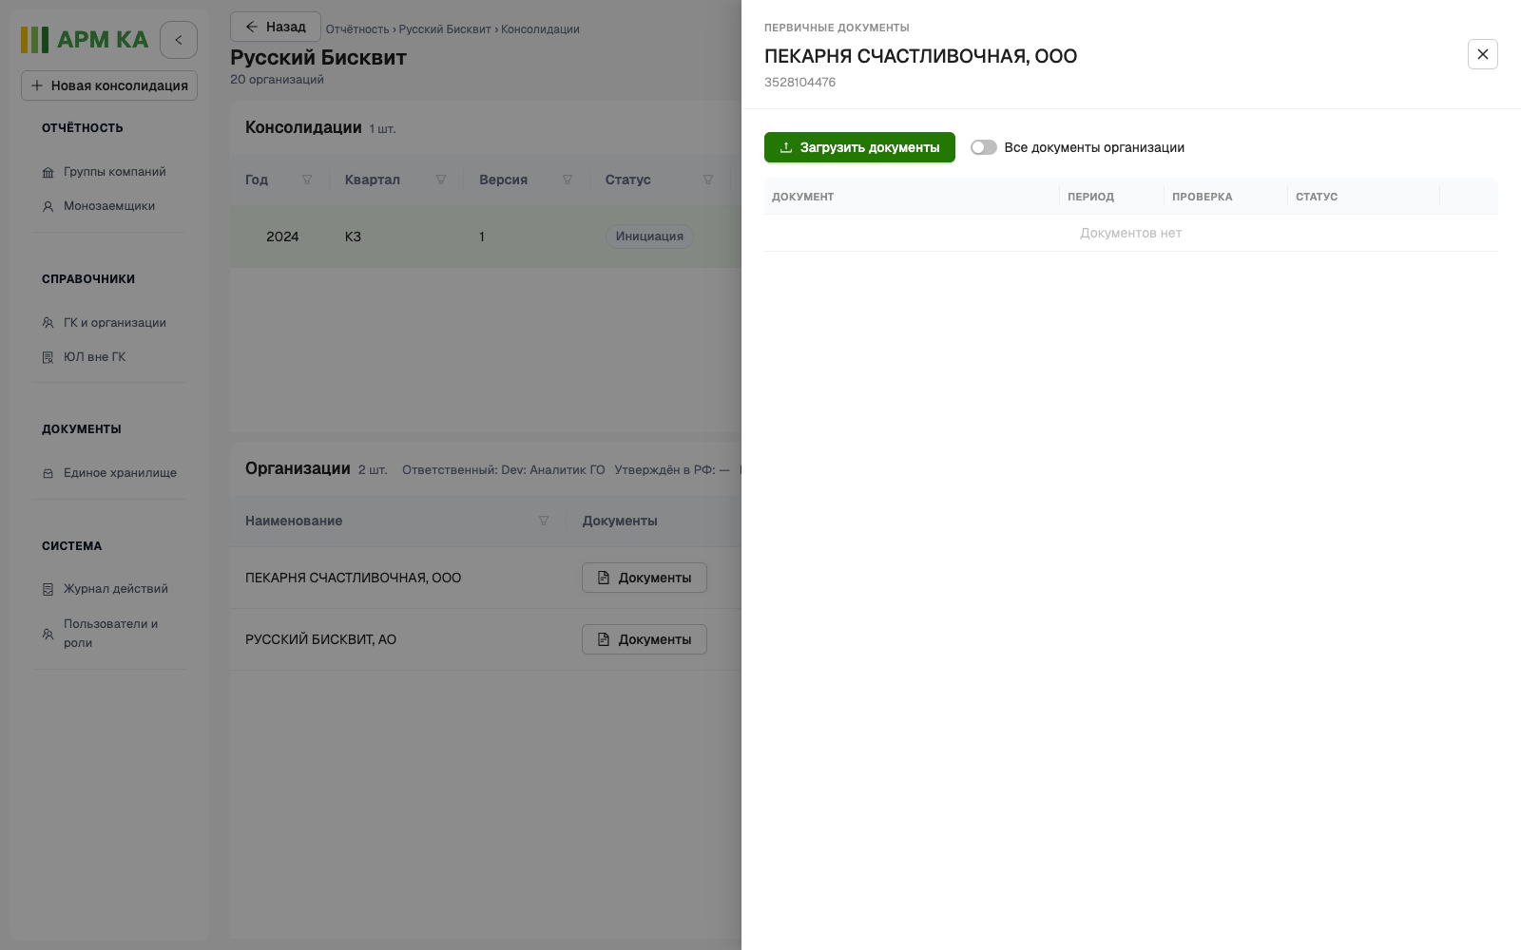
Task: Click К3 quarter cell in consolidations
Action: tap(353, 237)
